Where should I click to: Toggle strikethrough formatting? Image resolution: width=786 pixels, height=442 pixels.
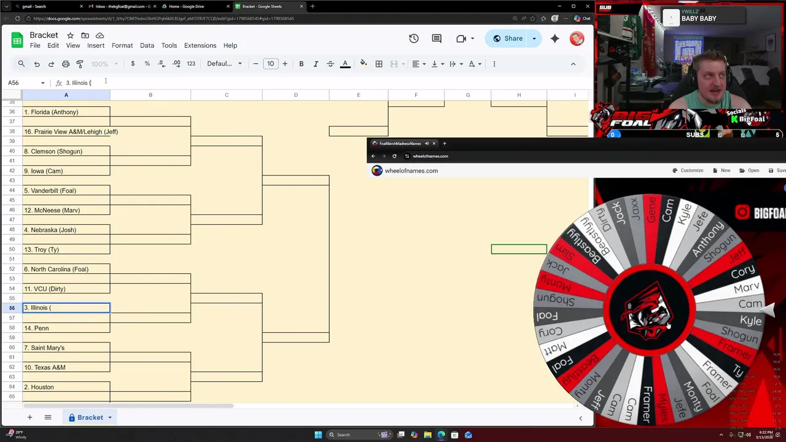pos(330,64)
